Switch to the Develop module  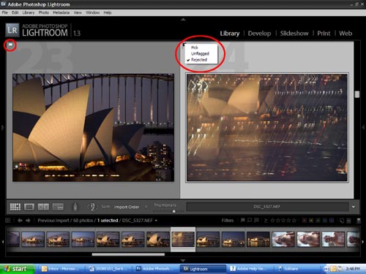tap(259, 34)
